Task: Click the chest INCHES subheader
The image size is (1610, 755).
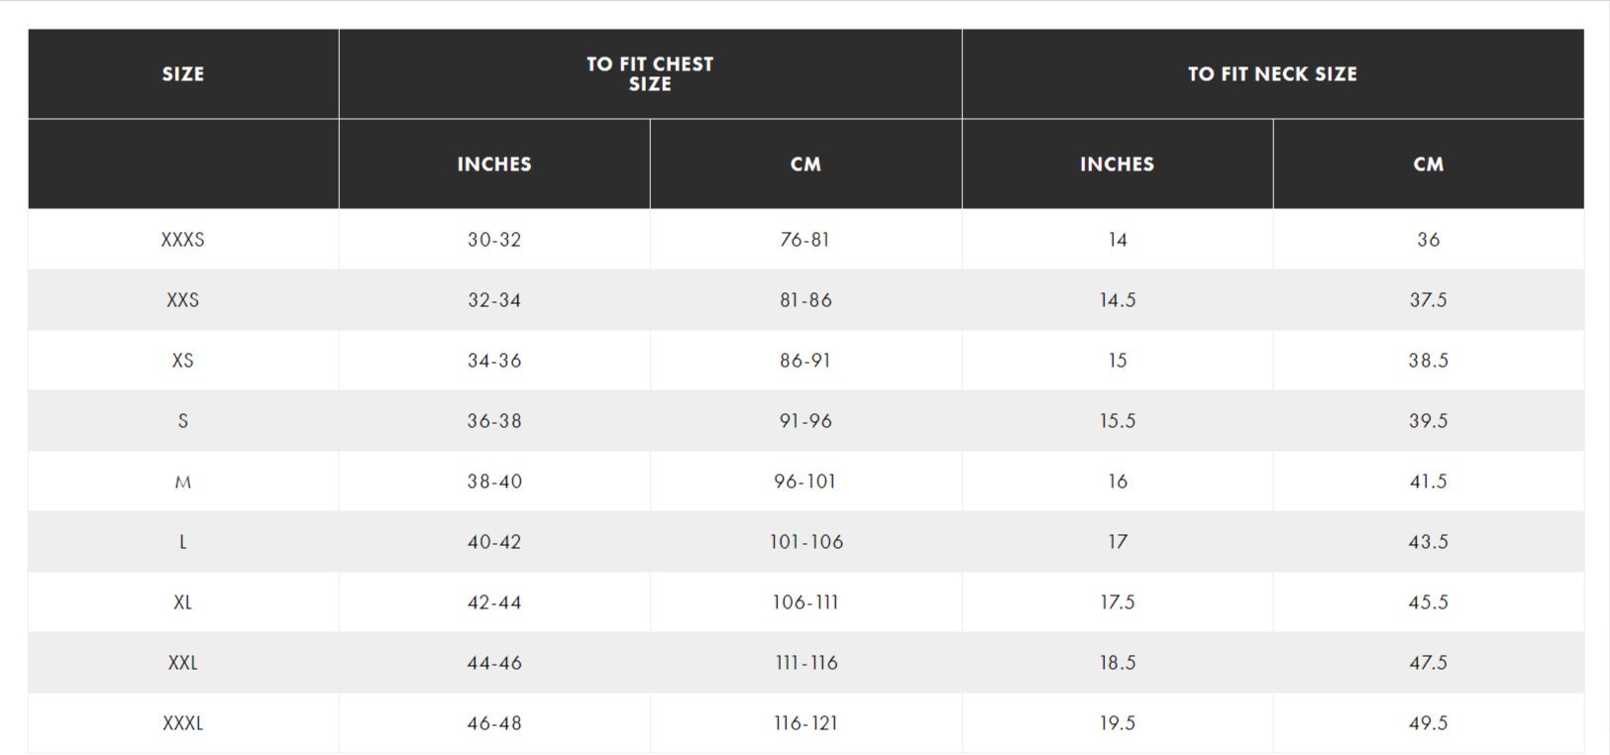Action: [494, 164]
